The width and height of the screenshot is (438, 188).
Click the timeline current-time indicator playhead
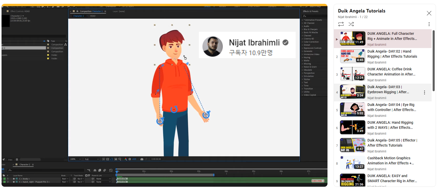[x=117, y=172]
